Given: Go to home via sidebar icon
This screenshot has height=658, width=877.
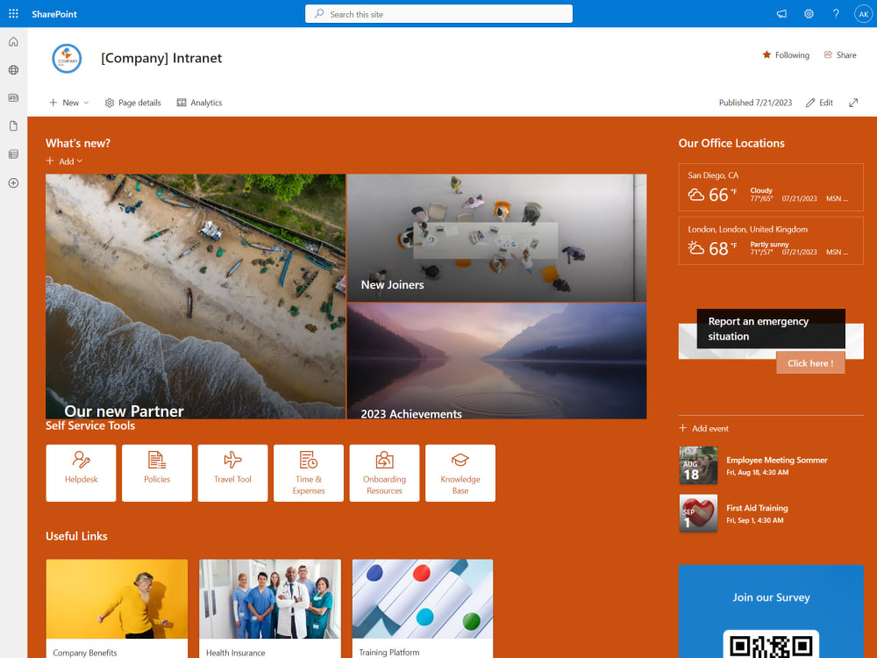Looking at the screenshot, I should point(12,40).
